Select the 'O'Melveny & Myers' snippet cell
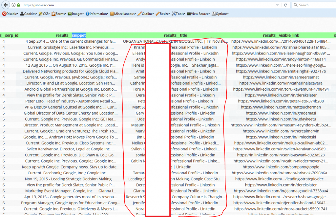The image size is (336, 217). click(71, 209)
